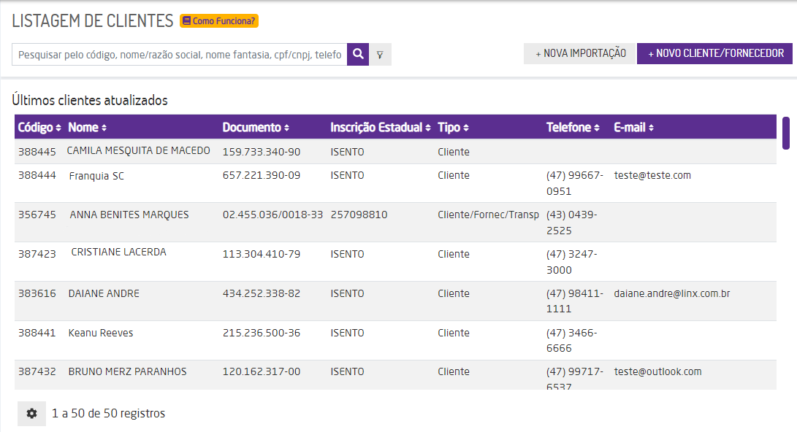Click the Como Funciona? help badge
Viewport: 797px width, 432px height.
pos(219,21)
